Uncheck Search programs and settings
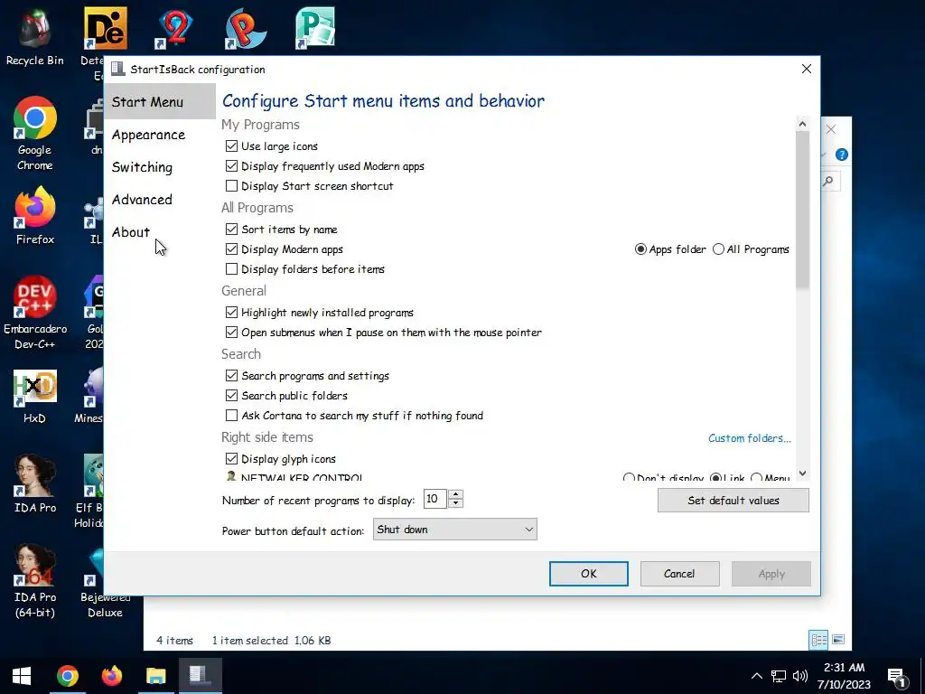The image size is (925, 694). pyautogui.click(x=231, y=375)
